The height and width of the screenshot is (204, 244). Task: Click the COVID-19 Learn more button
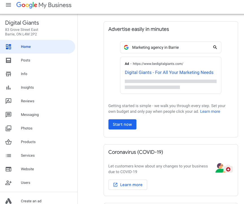128,185
